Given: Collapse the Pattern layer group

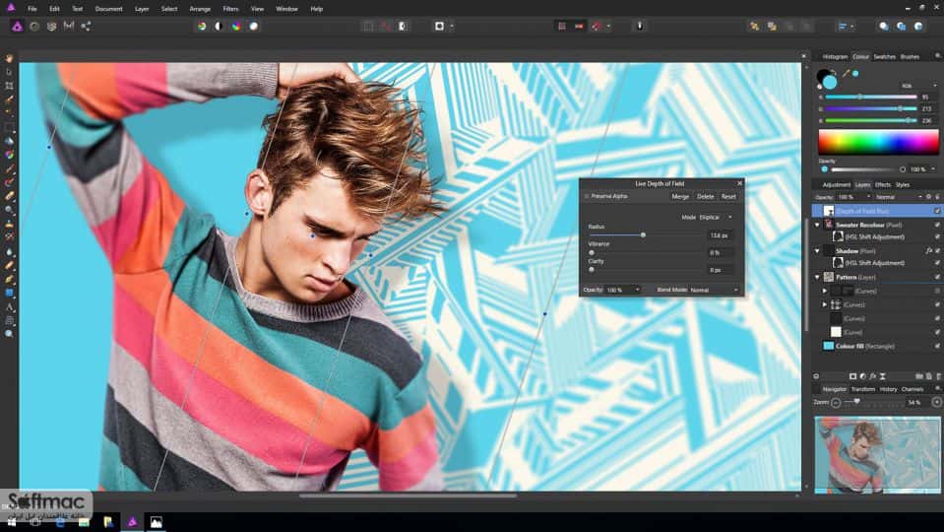Looking at the screenshot, I should pos(817,277).
